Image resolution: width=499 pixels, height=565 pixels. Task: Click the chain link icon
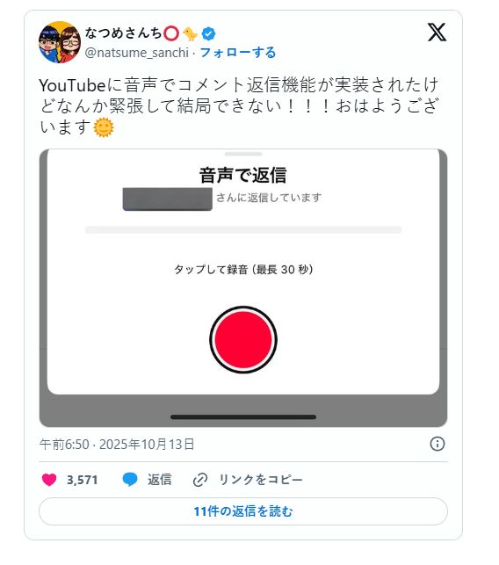click(x=200, y=480)
